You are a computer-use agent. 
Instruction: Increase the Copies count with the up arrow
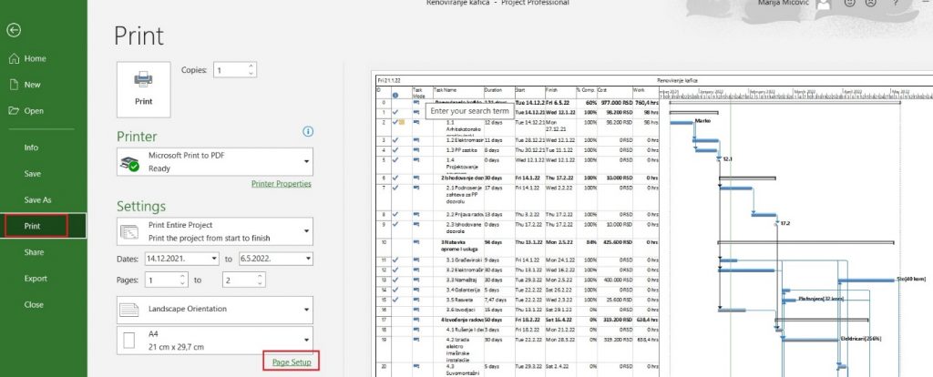tap(251, 66)
